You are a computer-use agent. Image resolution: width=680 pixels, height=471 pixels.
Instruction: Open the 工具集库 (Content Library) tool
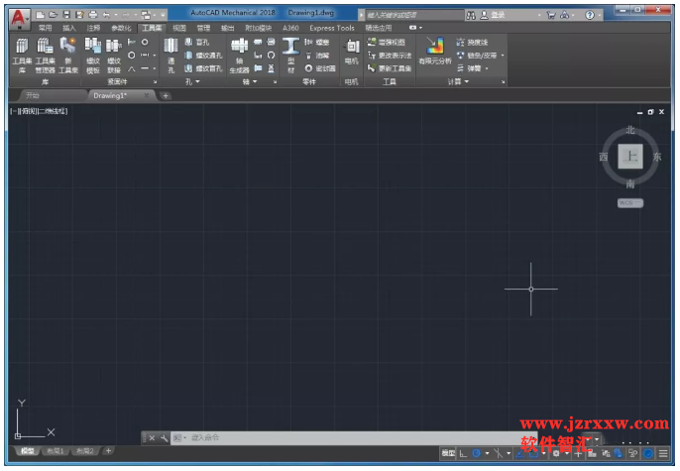click(22, 56)
